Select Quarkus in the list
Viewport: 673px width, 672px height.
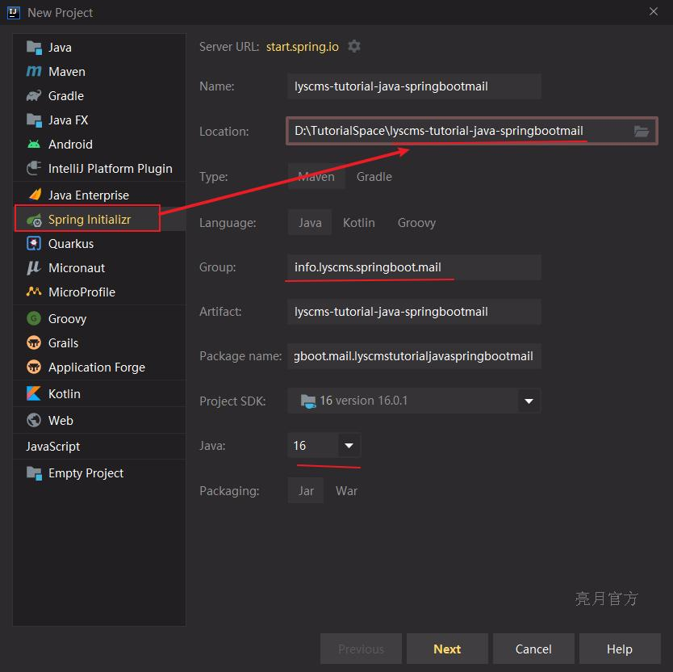[x=99, y=244]
